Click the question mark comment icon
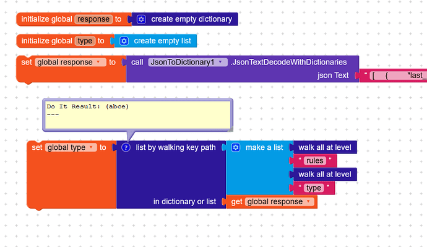Screen dimensions: 427x247 (x=126, y=147)
